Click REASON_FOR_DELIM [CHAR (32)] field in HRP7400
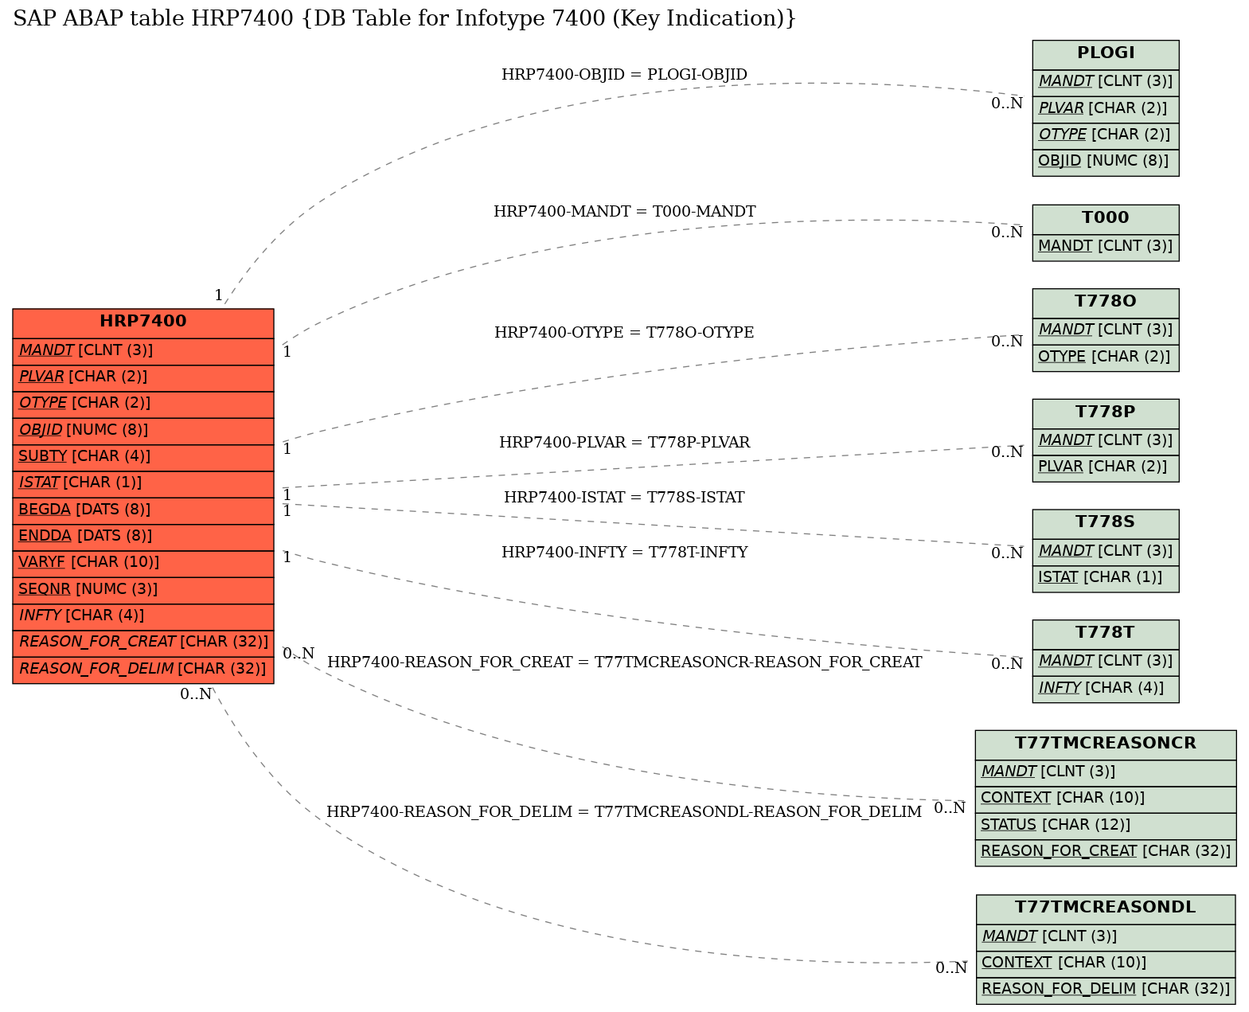1249x1012 pixels. pyautogui.click(x=143, y=670)
